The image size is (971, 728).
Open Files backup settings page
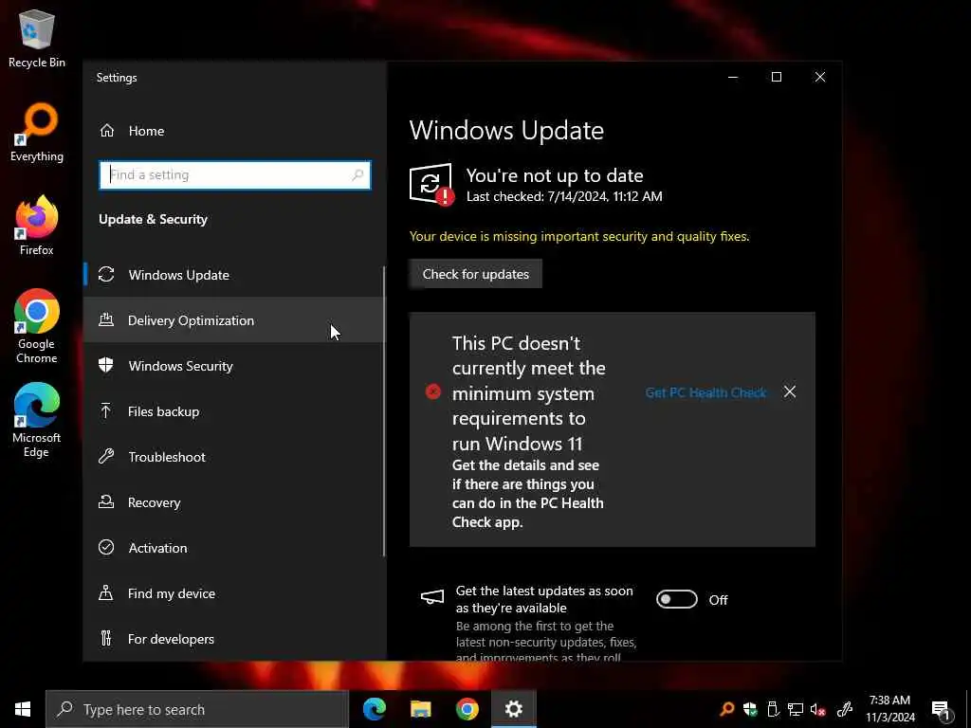tap(234, 411)
